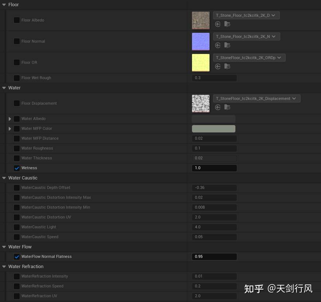Select the WaterRefraction Intensity value field
The height and width of the screenshot is (302, 321).
tap(214, 276)
